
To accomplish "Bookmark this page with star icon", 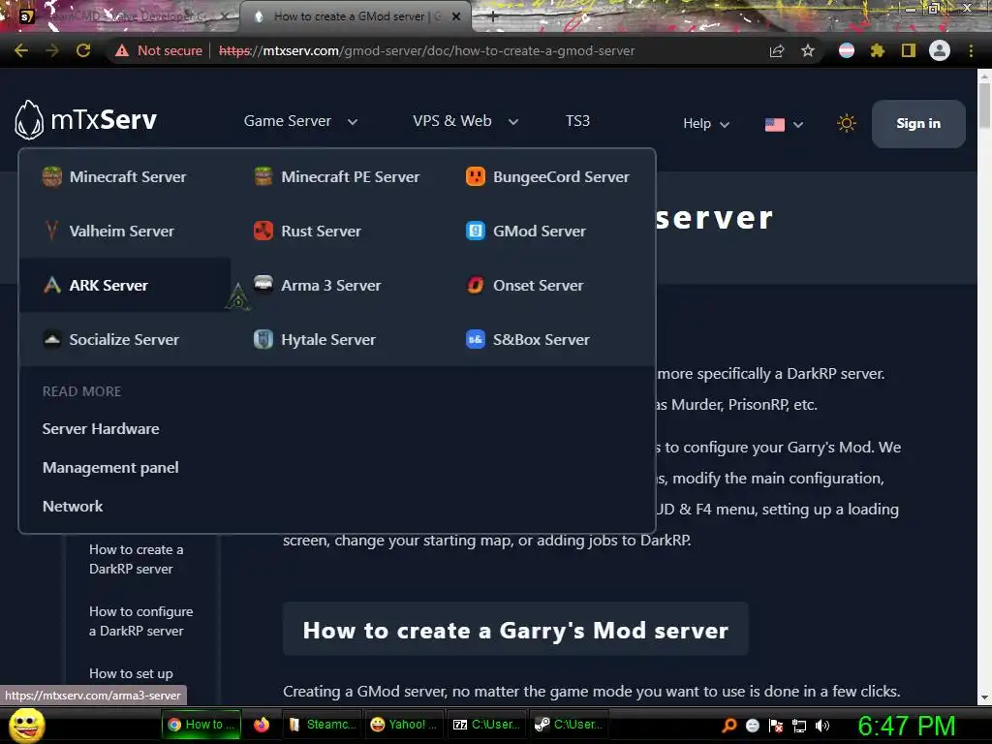I will pos(808,50).
